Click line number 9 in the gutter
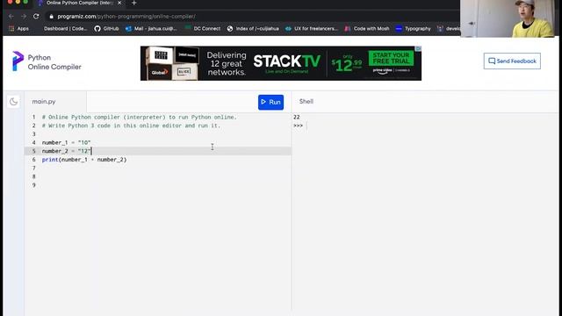This screenshot has width=562, height=316. 34,185
